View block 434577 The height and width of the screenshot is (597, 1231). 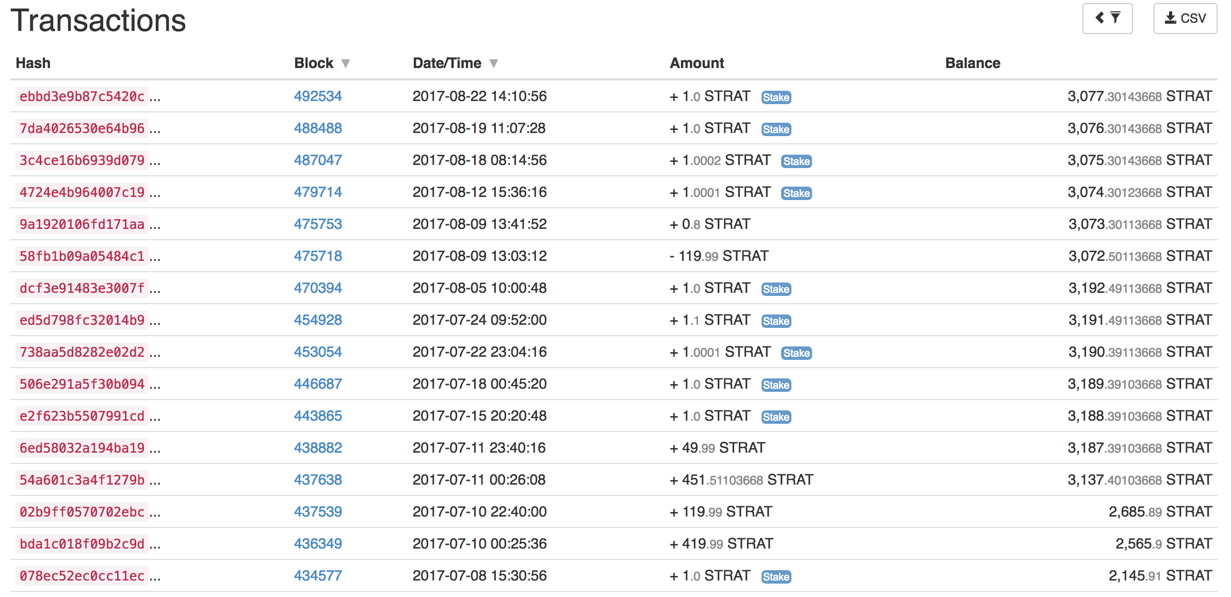coord(318,576)
